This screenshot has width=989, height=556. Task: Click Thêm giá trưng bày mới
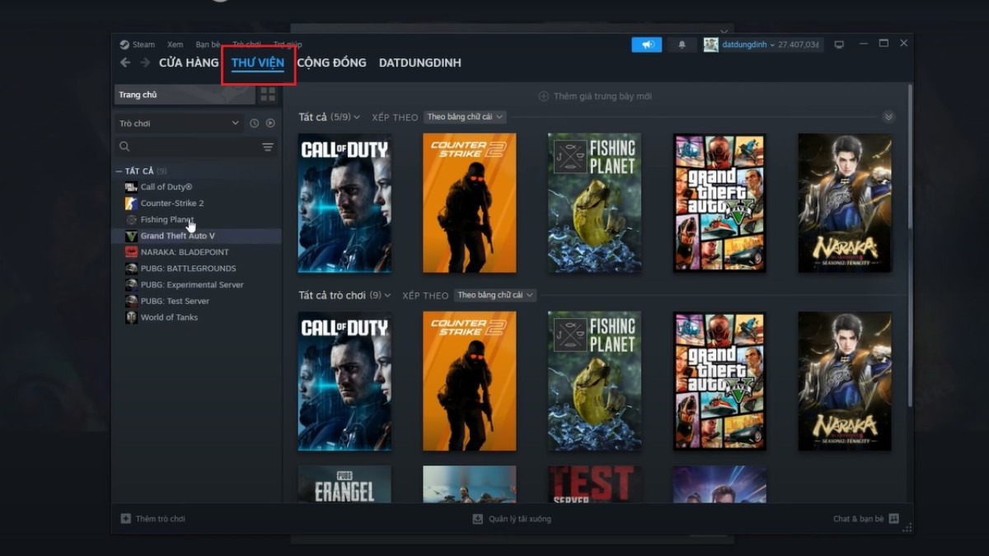595,96
